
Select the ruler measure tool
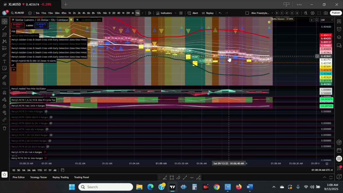(4, 77)
